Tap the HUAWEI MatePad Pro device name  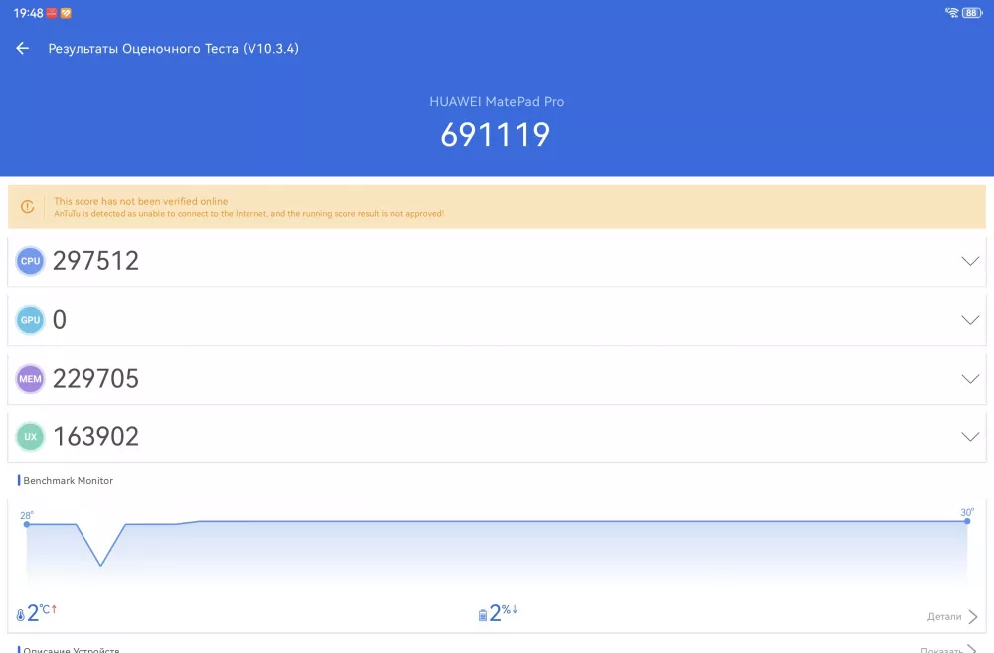pyautogui.click(x=496, y=102)
